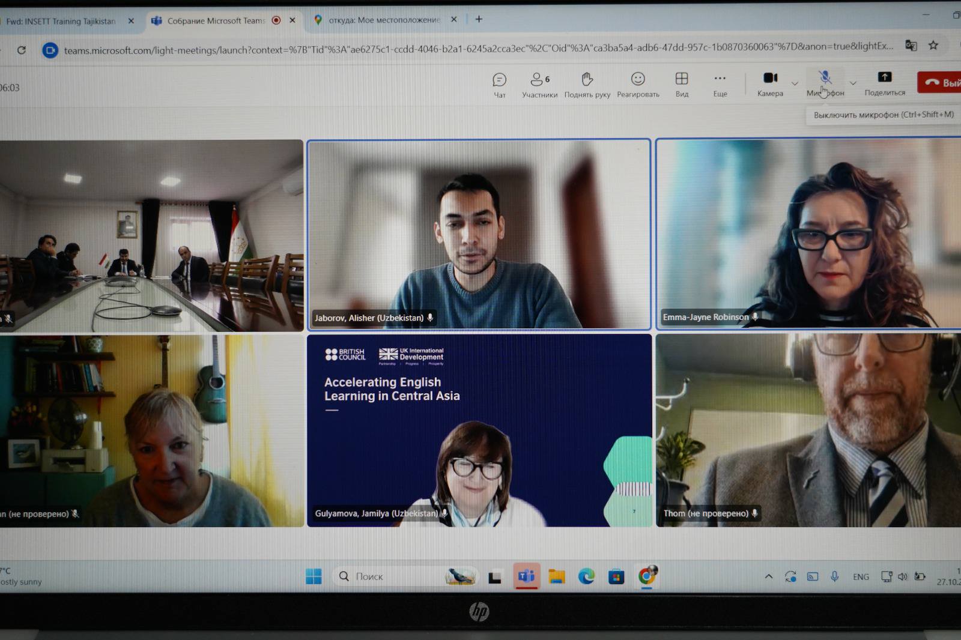
Task: Show the Участники participants list
Action: (x=539, y=85)
